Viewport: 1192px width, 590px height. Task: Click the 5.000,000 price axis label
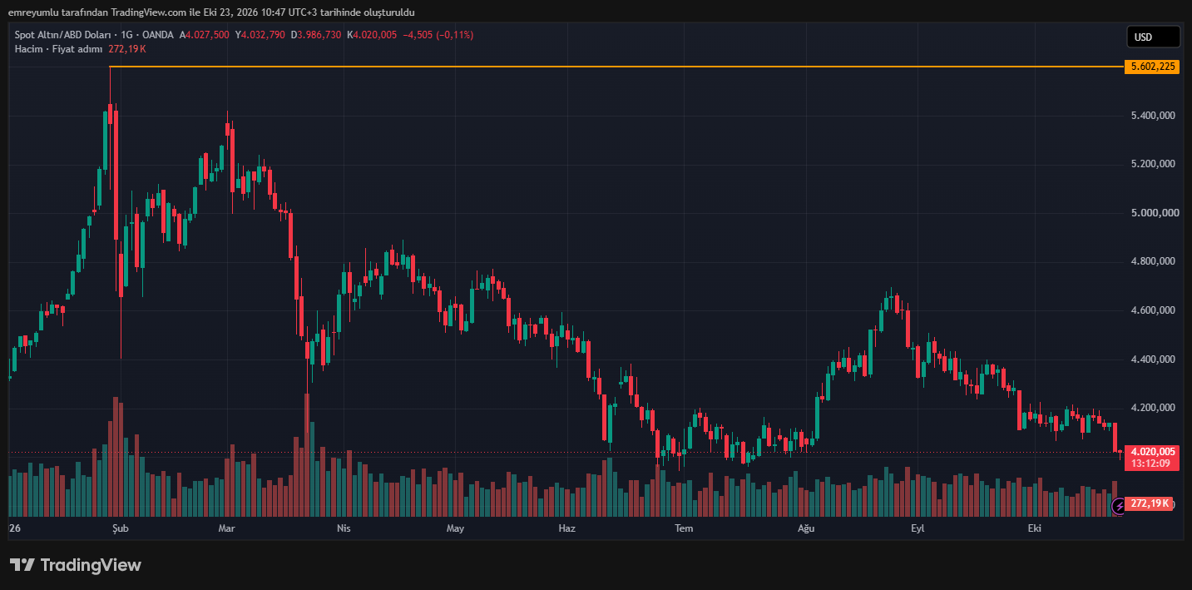tap(1155, 213)
